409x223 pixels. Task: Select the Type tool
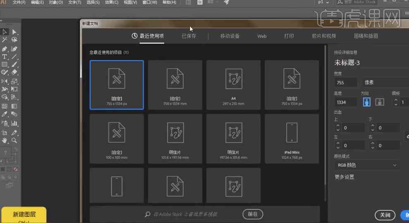coord(5,57)
